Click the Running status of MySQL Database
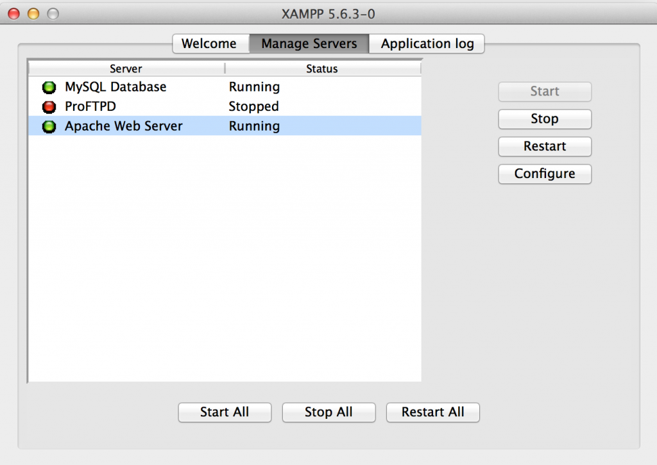This screenshot has height=465, width=657. [x=254, y=87]
